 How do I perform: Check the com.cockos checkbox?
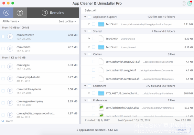(3, 49)
